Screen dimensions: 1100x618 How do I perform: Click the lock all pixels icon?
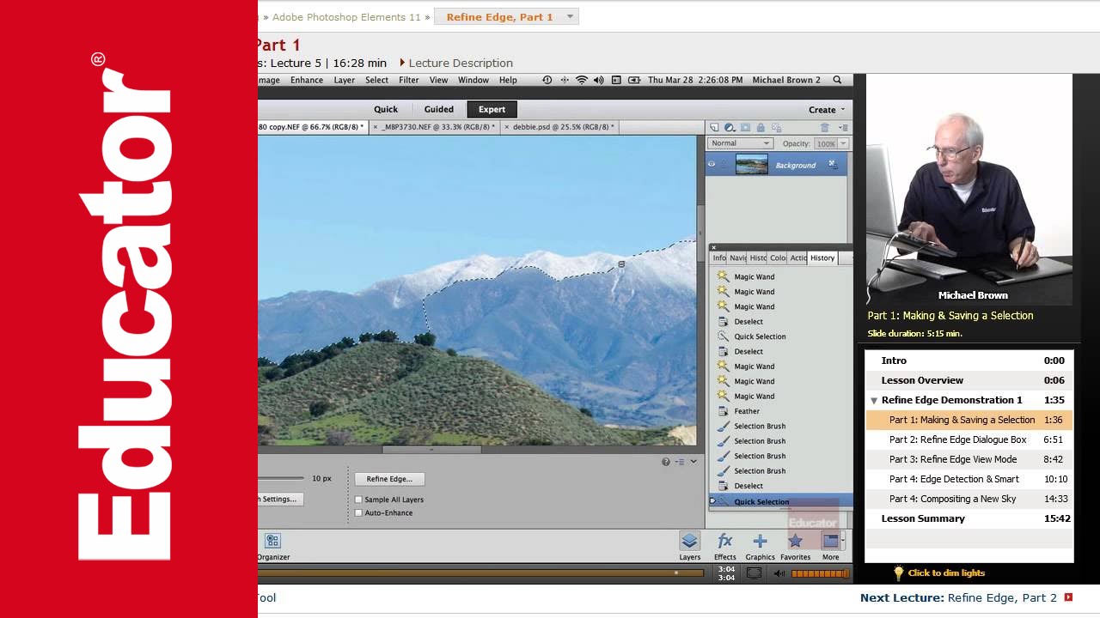point(761,128)
